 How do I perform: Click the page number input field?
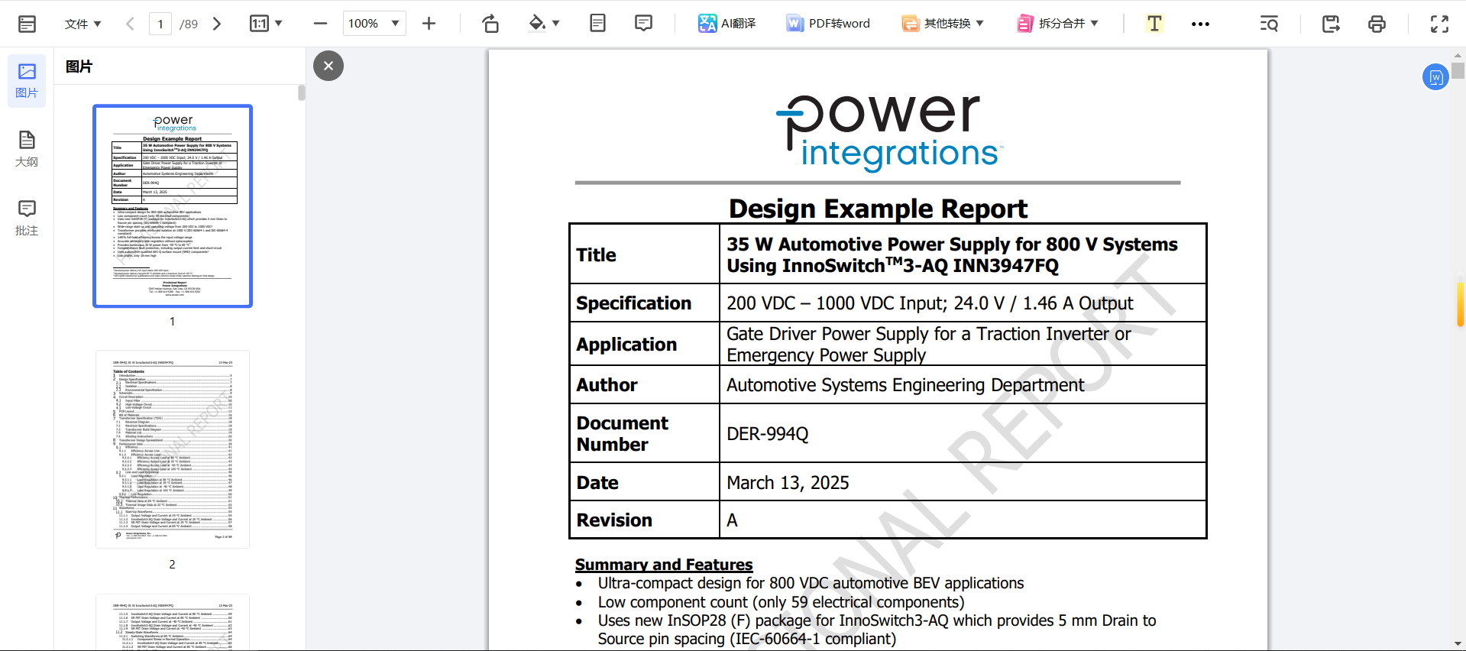[160, 24]
